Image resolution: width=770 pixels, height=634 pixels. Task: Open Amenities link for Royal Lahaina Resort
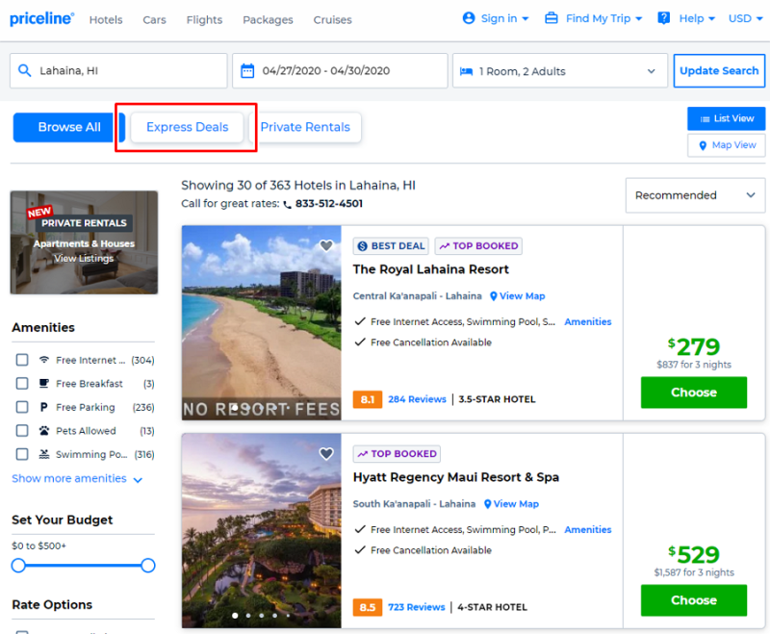(x=588, y=322)
